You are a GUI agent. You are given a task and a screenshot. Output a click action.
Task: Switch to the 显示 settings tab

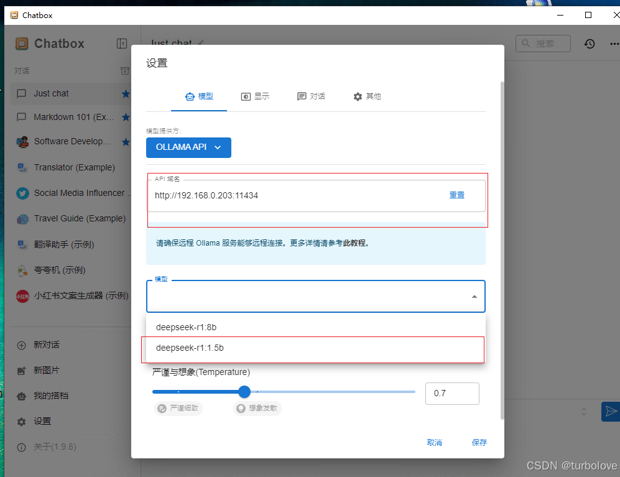tap(255, 96)
